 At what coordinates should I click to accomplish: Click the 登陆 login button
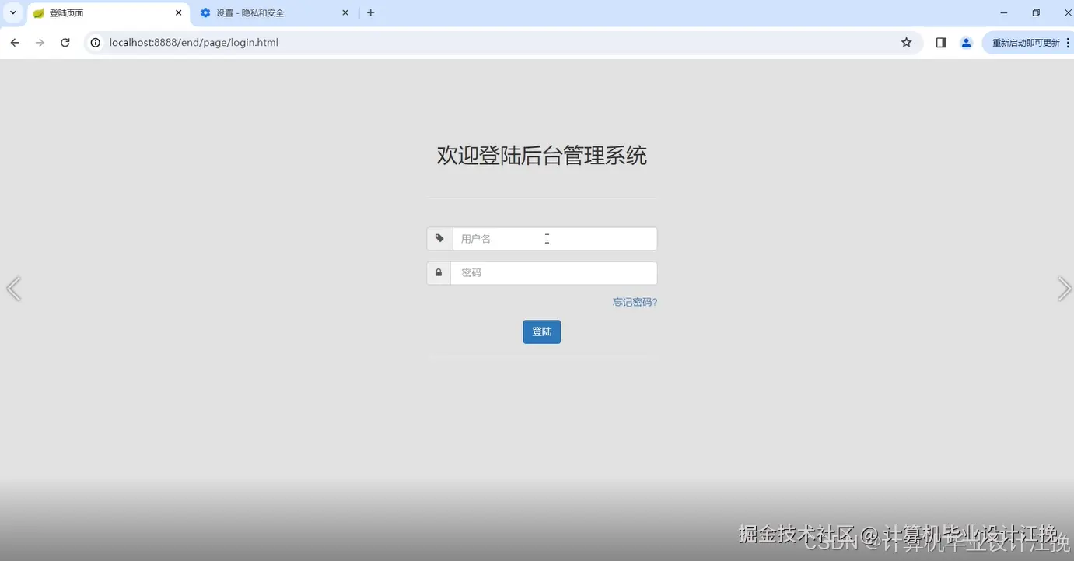coord(541,331)
